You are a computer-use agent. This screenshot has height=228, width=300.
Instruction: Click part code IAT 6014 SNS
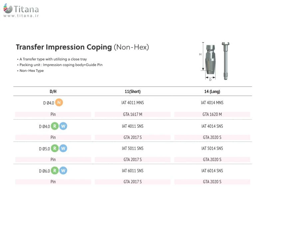212,171
